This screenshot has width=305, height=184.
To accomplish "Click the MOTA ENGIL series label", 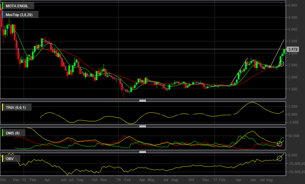I will (x=17, y=6).
